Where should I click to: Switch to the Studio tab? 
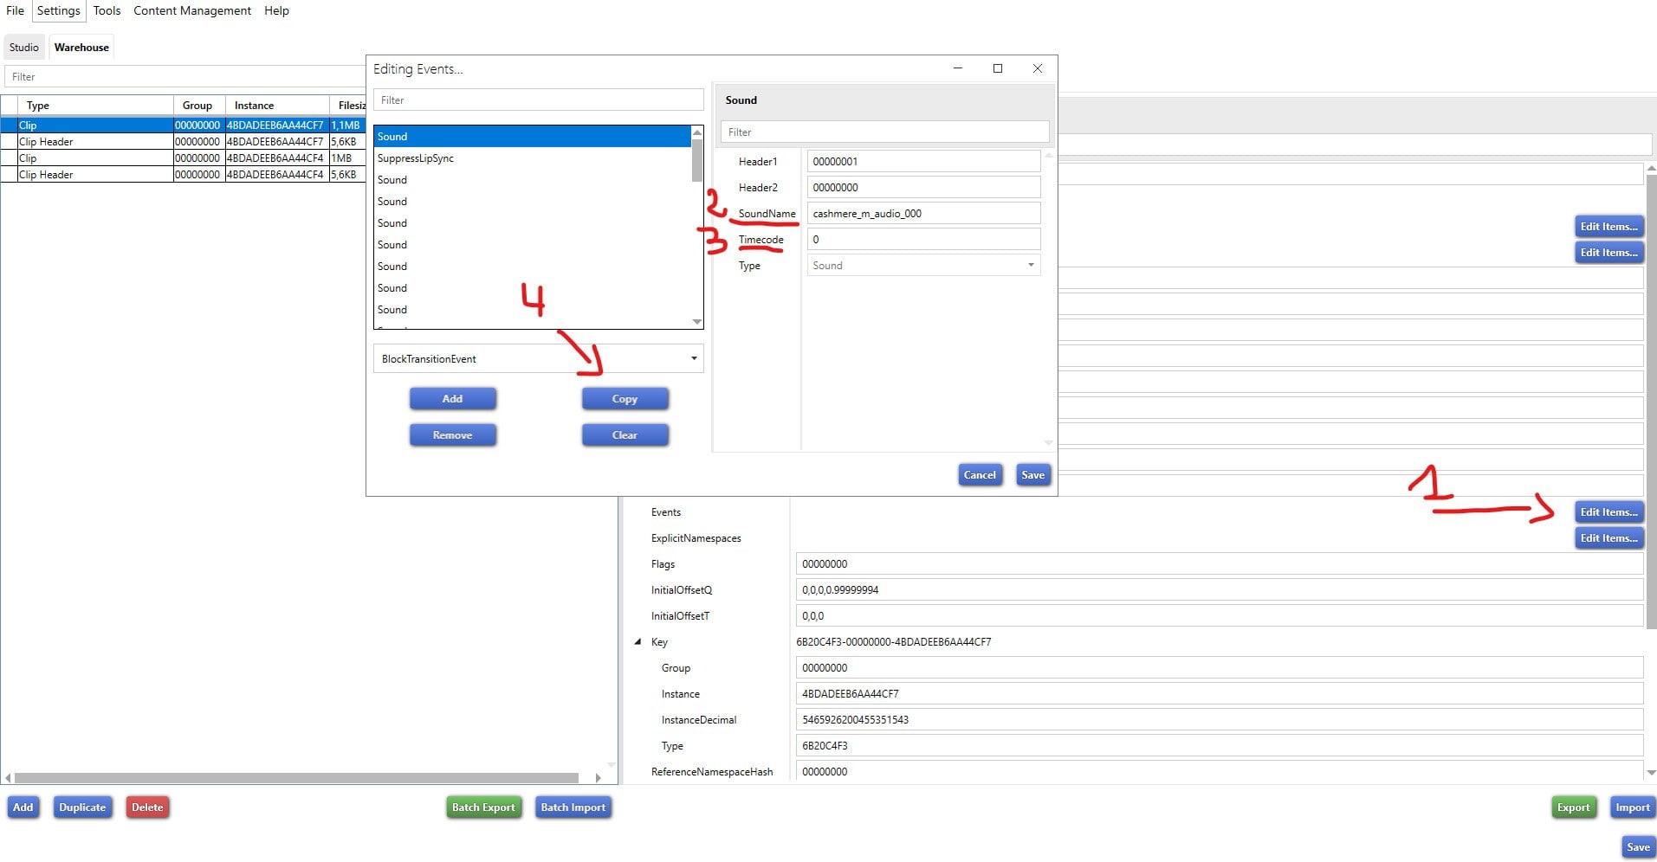click(x=24, y=48)
